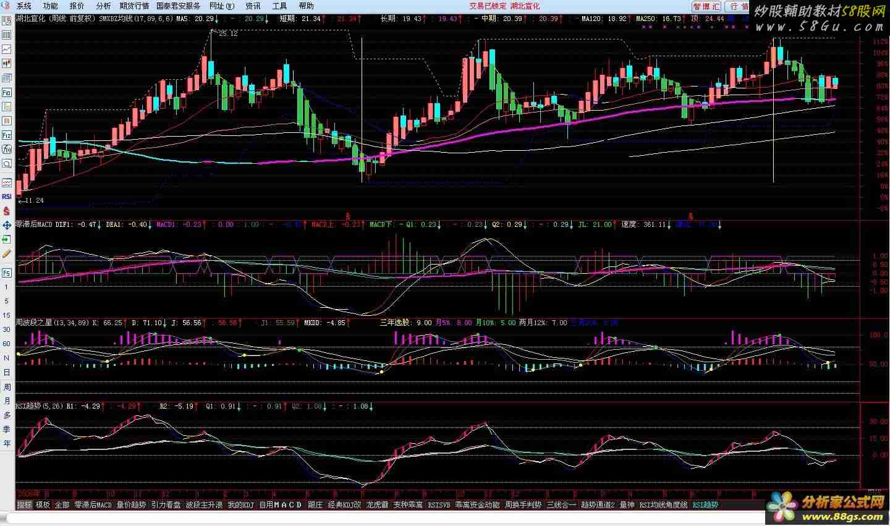Select the 龙虎霸 indicator tab
This screenshot has height=526, width=890.
[377, 505]
